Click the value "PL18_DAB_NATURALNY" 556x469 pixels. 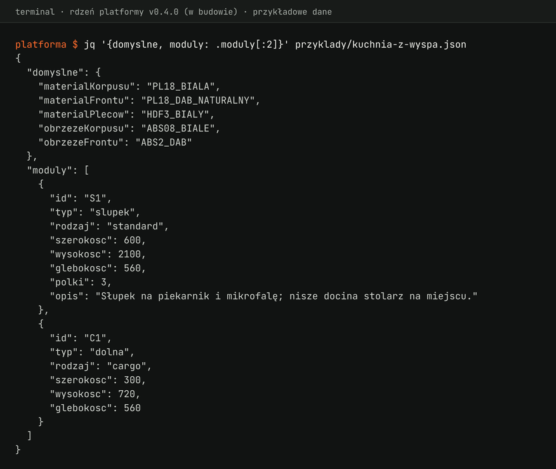point(198,100)
